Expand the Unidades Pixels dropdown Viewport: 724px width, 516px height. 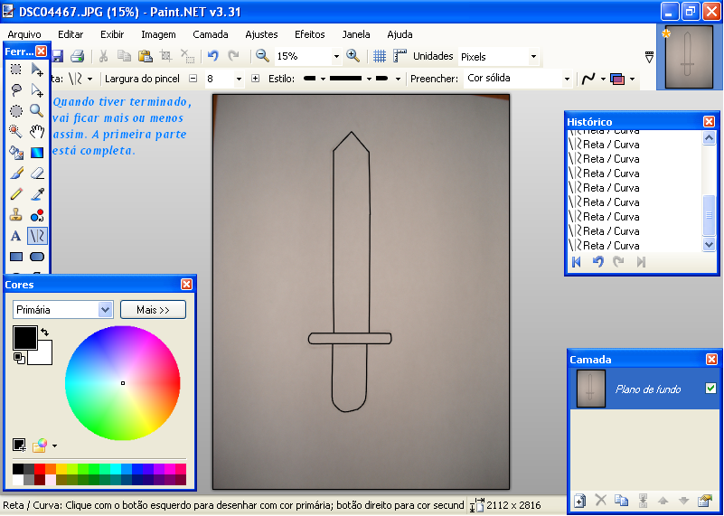(532, 57)
